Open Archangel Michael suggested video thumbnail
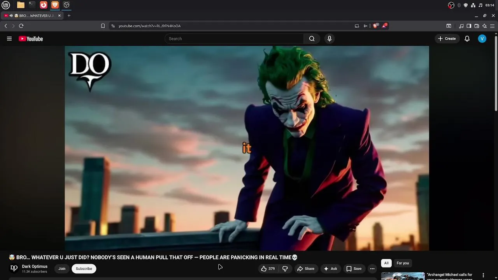The height and width of the screenshot is (280, 498). click(x=403, y=276)
